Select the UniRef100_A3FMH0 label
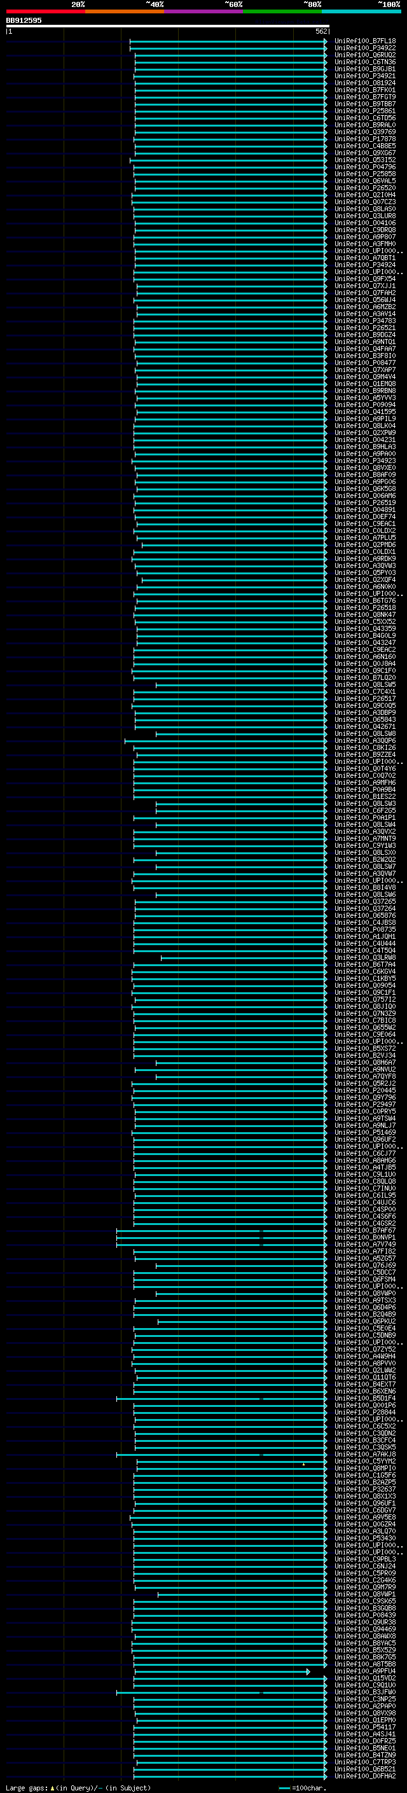This screenshot has width=407, height=1793. click(x=365, y=244)
